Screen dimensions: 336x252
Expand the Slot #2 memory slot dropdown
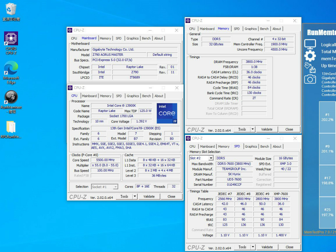pos(211,158)
